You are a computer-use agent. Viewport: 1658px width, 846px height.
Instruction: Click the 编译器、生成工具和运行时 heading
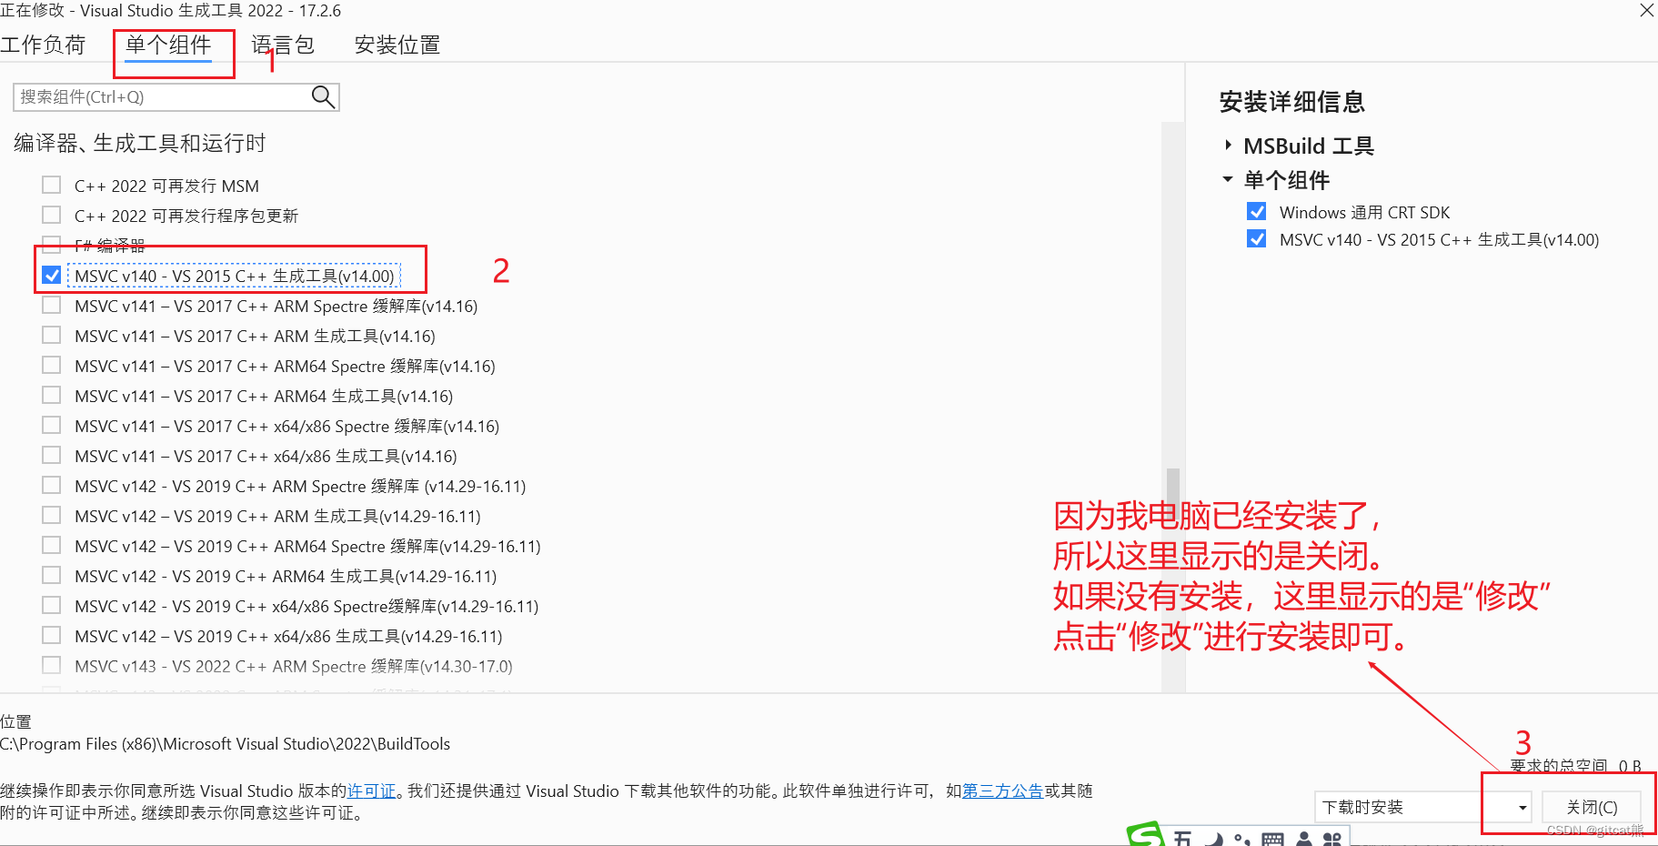(x=139, y=143)
